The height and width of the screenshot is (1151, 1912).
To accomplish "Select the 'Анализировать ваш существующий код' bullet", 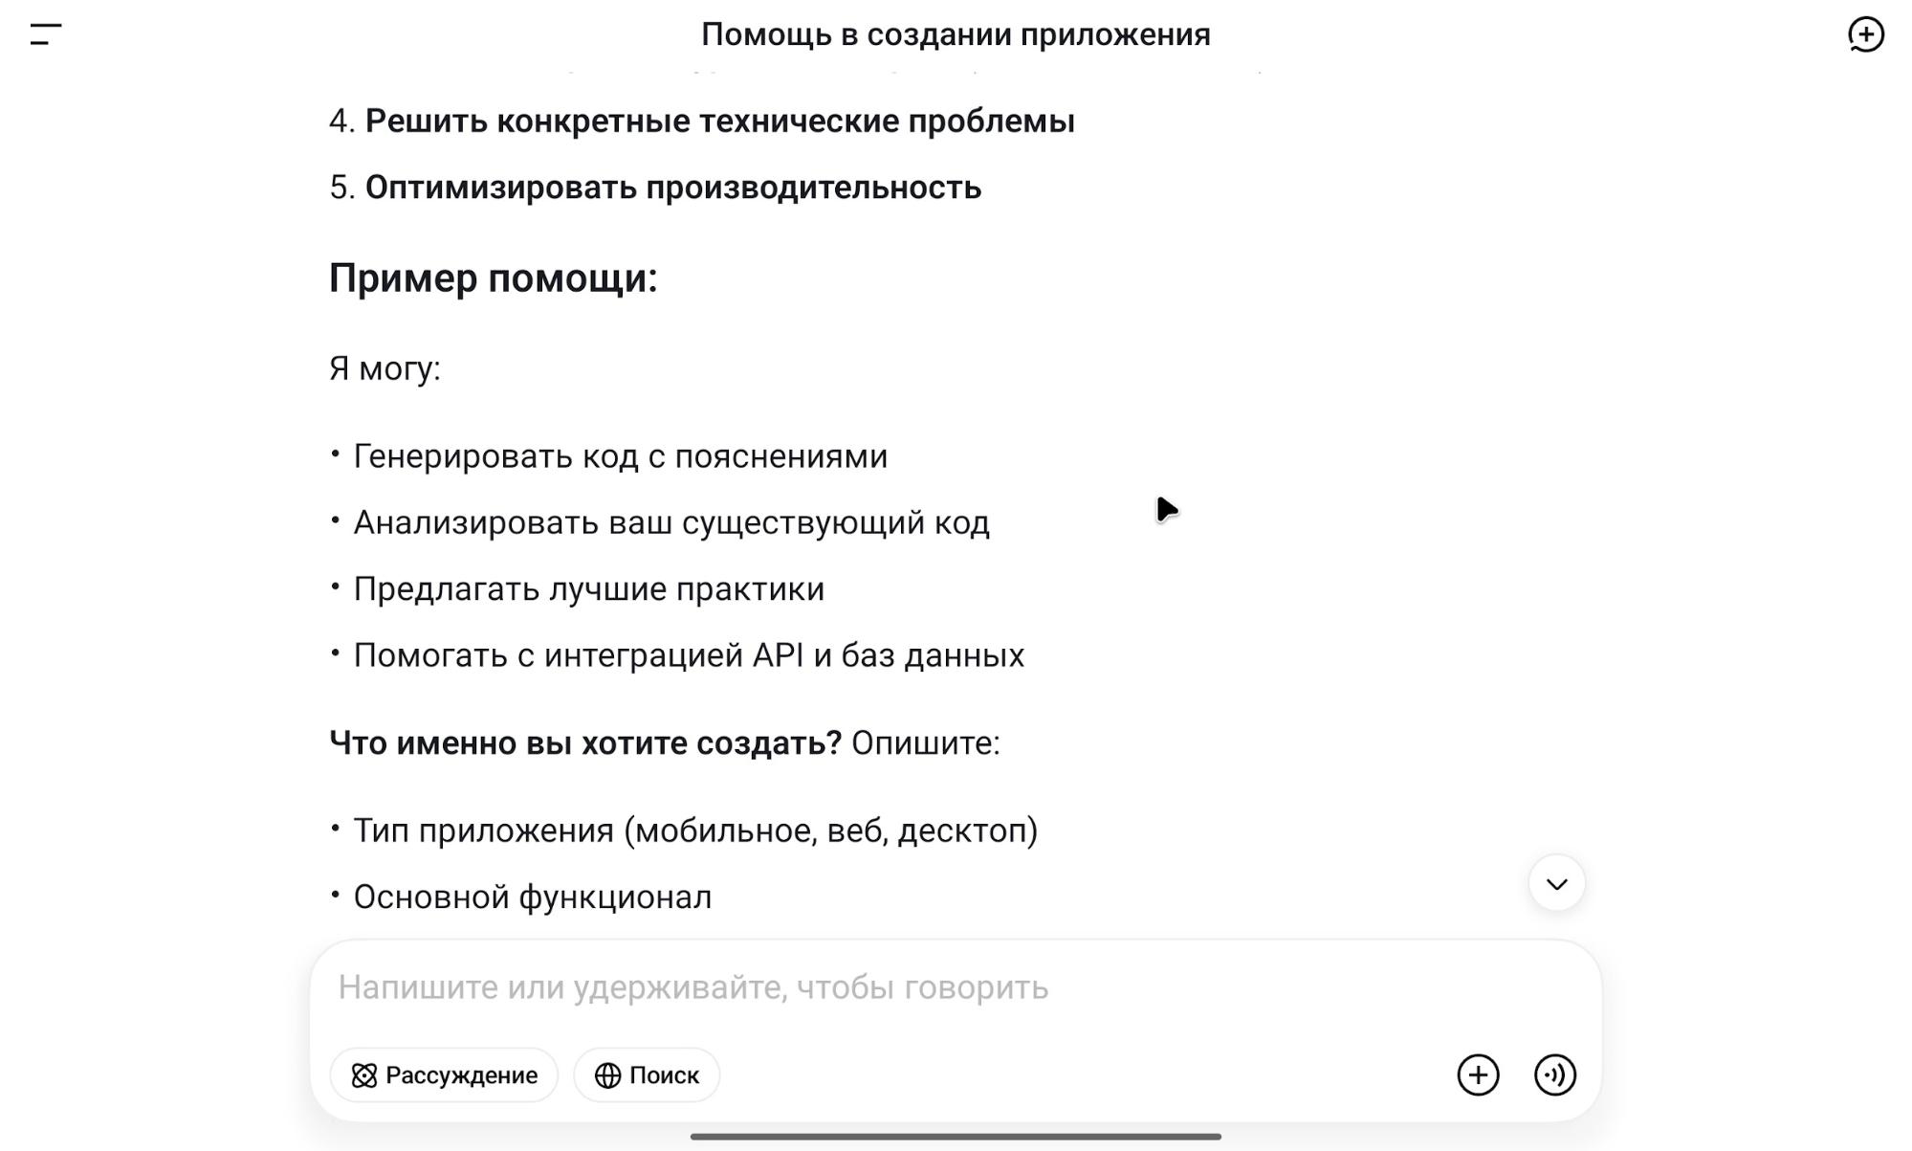I will point(670,522).
